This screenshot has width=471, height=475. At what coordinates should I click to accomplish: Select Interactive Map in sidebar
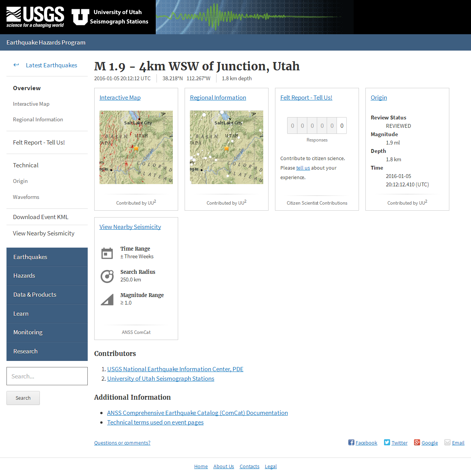31,104
